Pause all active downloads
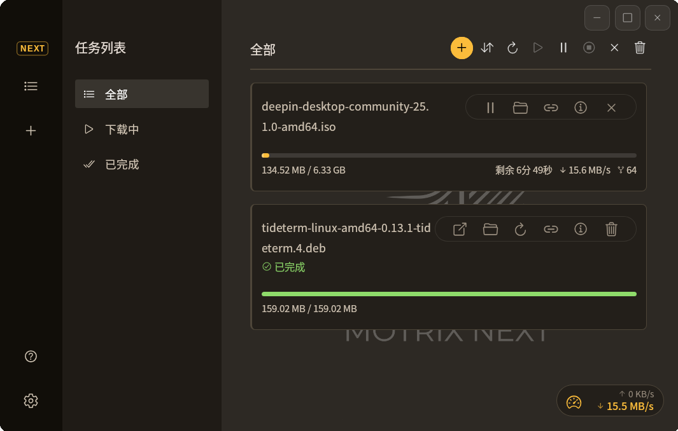The height and width of the screenshot is (431, 678). [563, 48]
